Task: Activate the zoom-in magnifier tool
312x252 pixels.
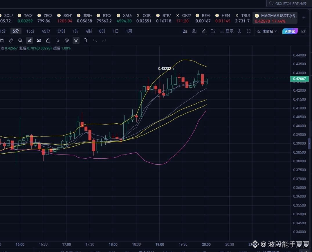Action: tap(20, 40)
